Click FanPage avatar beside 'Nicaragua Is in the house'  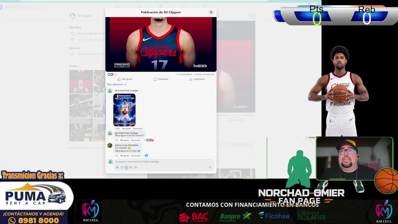click(x=110, y=133)
